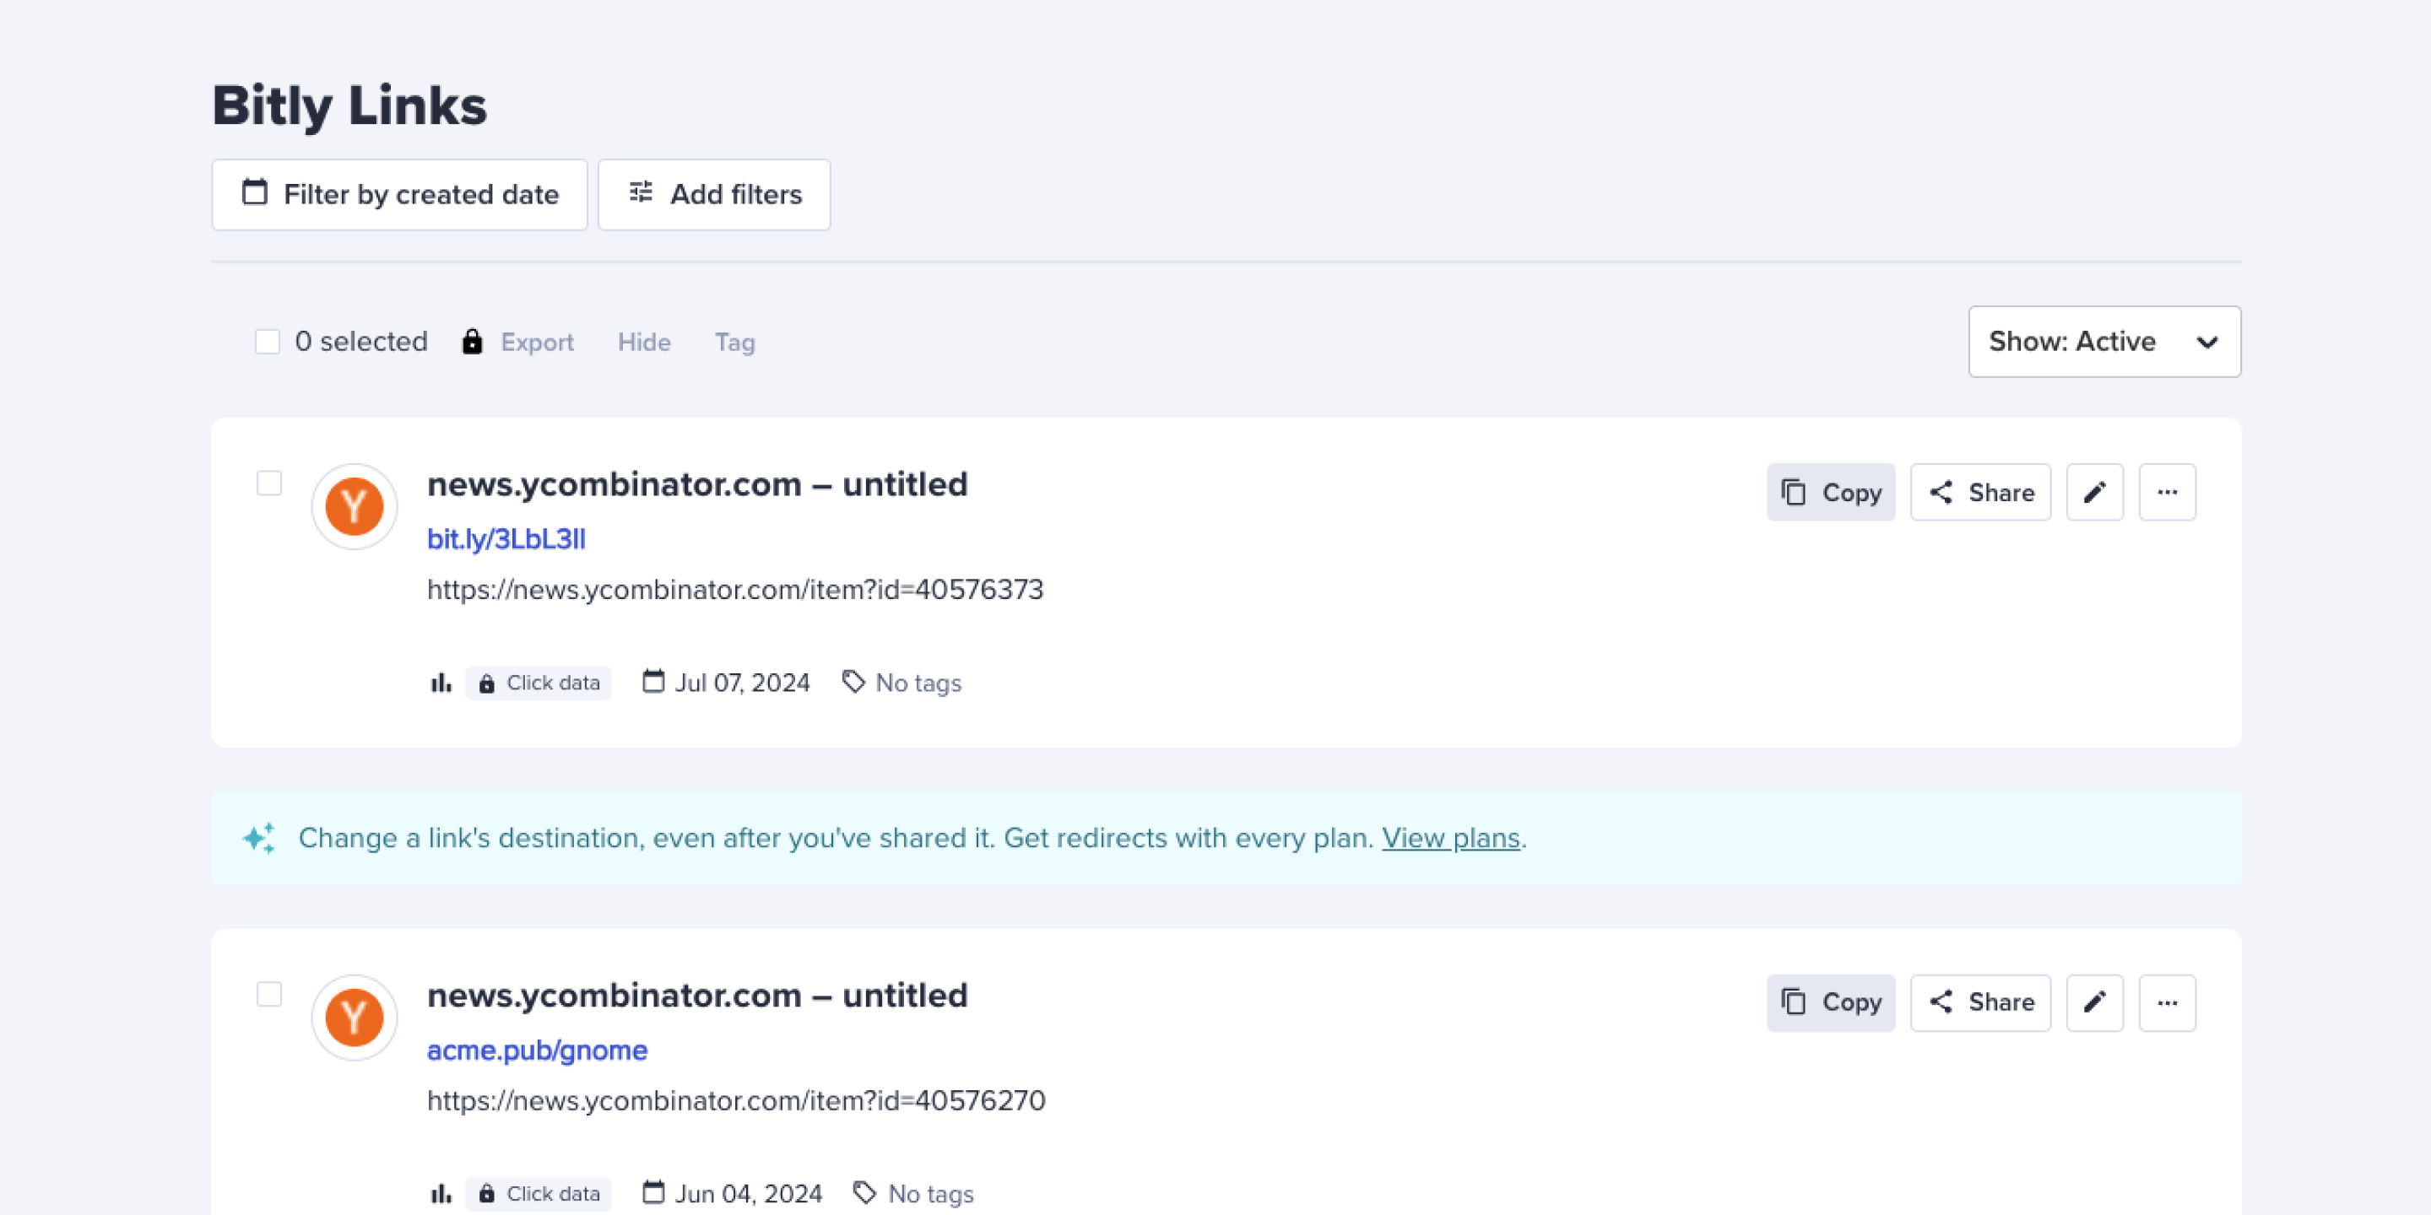The width and height of the screenshot is (2431, 1215).
Task: Click the Y Combinator logo for acme.pub/gnome
Action: (x=354, y=1018)
